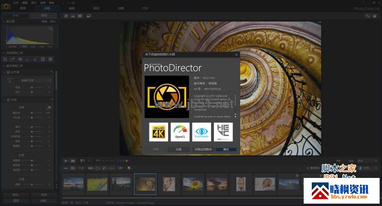Pick the white balance eyedropper
This screenshot has height=206, width=382.
pyautogui.click(x=10, y=80)
